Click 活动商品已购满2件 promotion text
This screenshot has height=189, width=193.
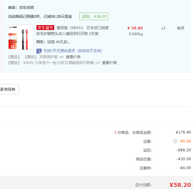[x=40, y=17]
